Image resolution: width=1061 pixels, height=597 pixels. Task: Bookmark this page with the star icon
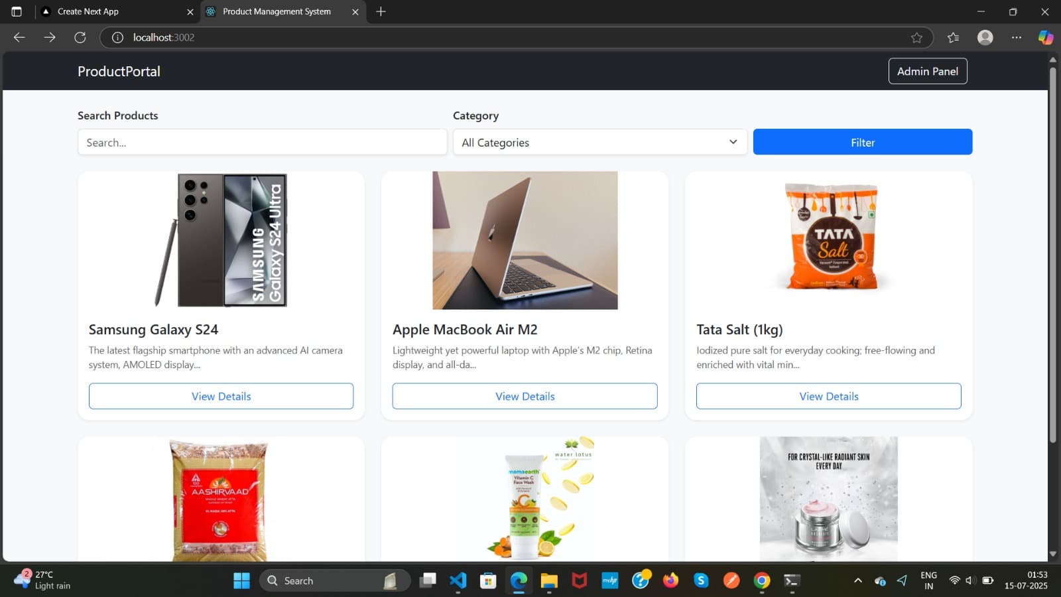916,37
